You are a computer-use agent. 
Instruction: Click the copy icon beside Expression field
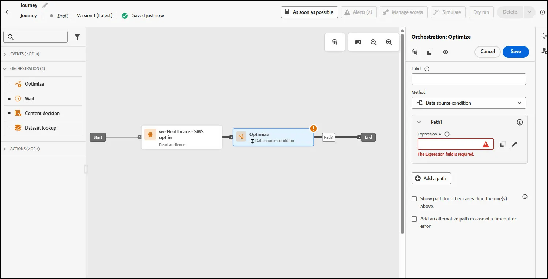click(503, 144)
